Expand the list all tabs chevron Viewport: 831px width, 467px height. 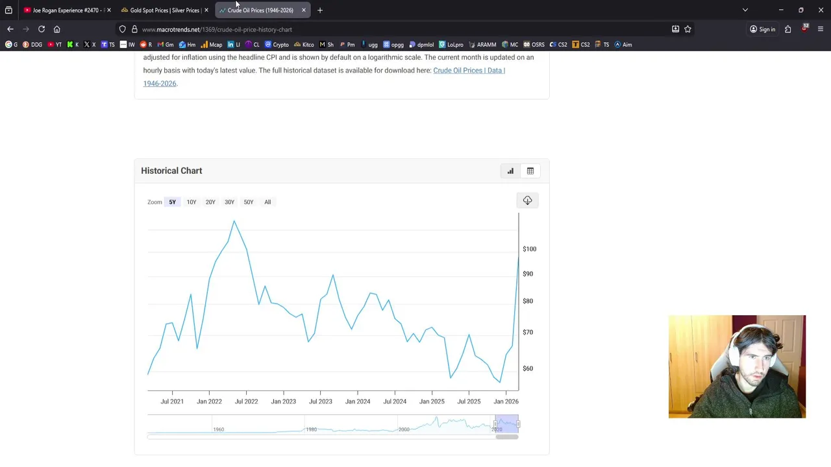click(745, 10)
